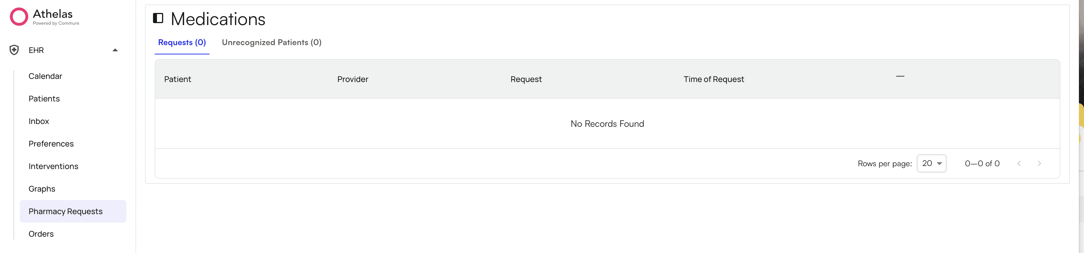The height and width of the screenshot is (253, 1084).
Task: Select the Requests tab
Action: (182, 43)
